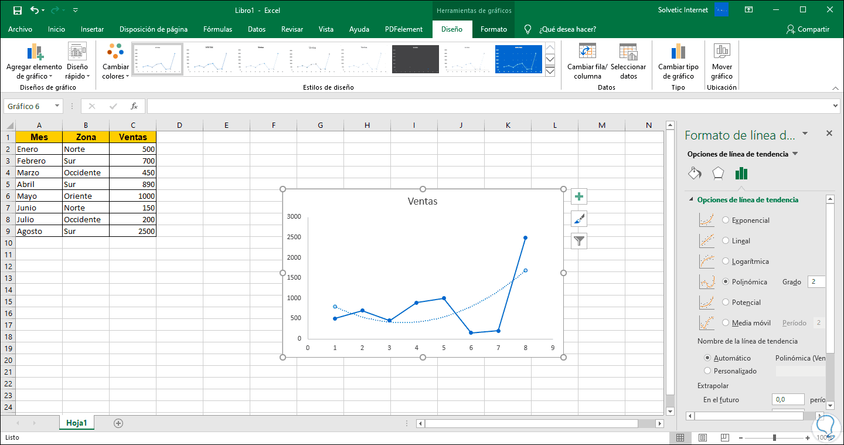Save the workbook using the floppy icon

pos(18,10)
